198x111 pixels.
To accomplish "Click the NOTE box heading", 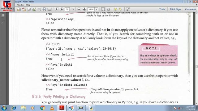I will point(151,48).
